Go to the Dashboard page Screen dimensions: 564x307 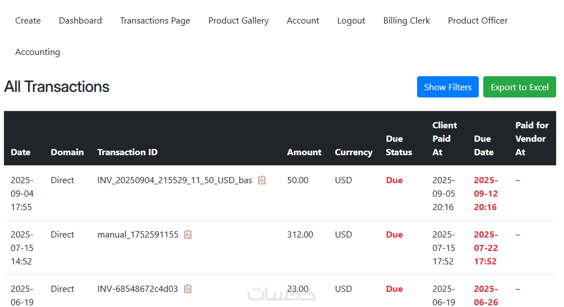coord(80,21)
